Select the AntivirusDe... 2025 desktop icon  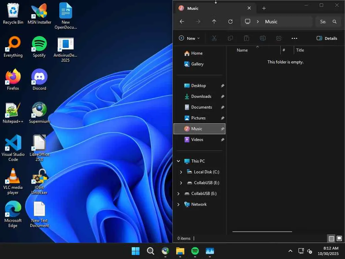pyautogui.click(x=65, y=50)
